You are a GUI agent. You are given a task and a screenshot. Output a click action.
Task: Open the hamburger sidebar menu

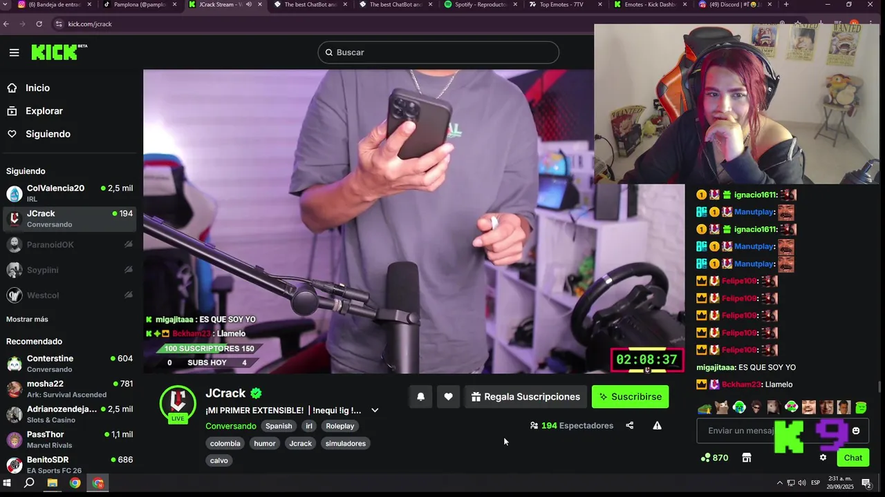(14, 52)
